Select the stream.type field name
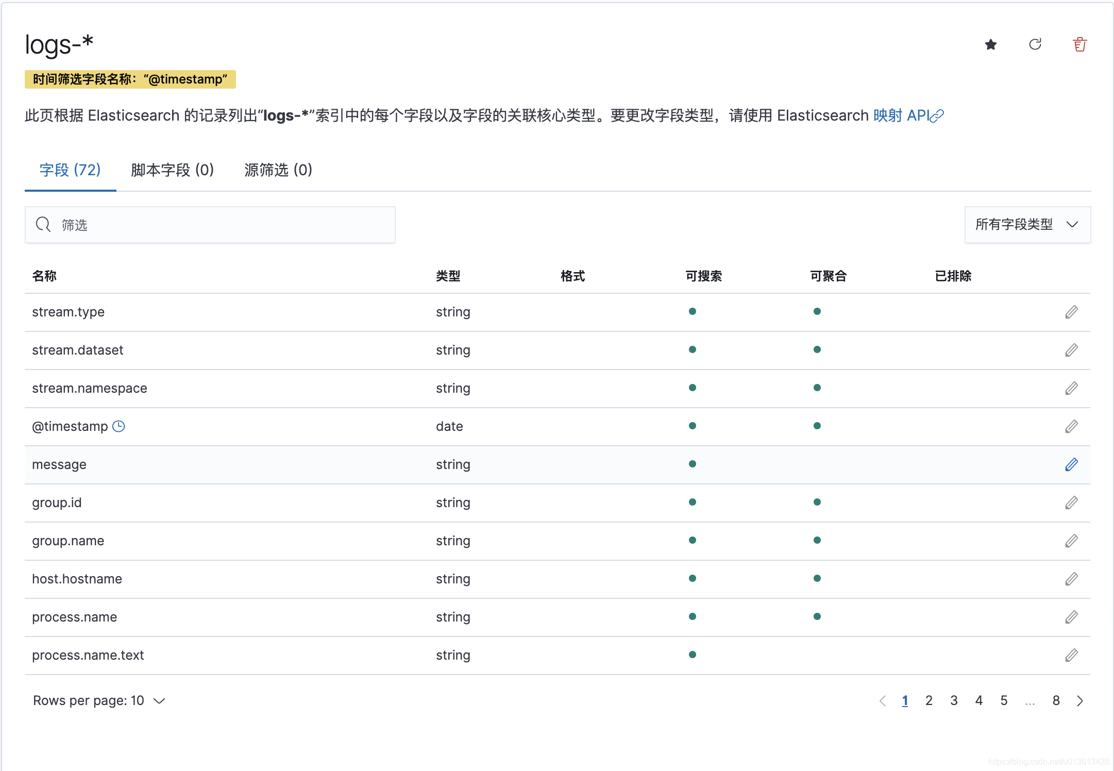This screenshot has width=1114, height=771. click(68, 312)
